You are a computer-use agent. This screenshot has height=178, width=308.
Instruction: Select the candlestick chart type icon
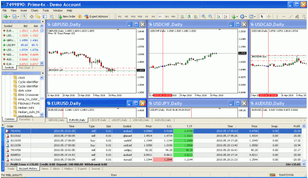tap(189, 17)
